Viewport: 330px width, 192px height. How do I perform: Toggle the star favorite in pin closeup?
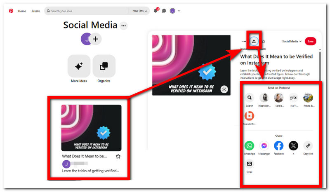click(264, 42)
